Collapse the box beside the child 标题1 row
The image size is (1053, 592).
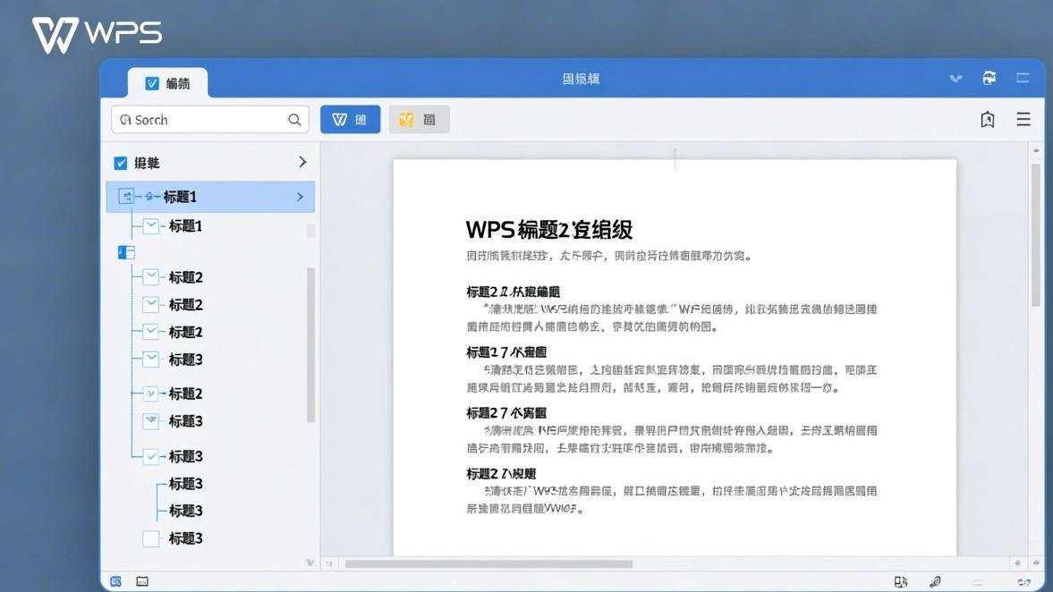(151, 226)
